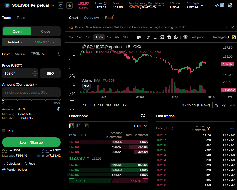237x190 pixels.
Task: Open the order lines list icon in chart toolbar
Action: pos(155,37)
